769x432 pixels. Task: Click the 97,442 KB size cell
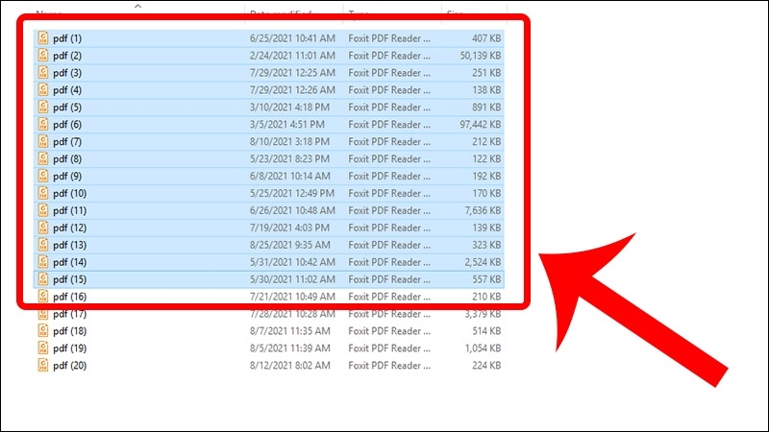480,125
